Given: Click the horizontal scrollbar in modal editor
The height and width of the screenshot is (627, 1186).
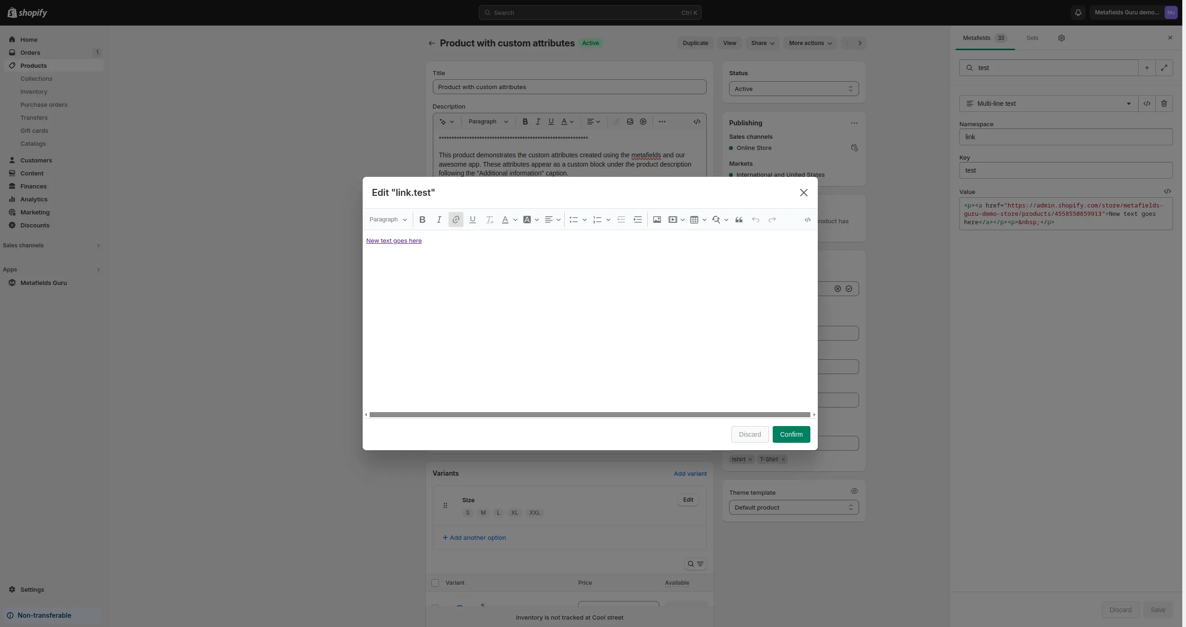Looking at the screenshot, I should click(590, 414).
